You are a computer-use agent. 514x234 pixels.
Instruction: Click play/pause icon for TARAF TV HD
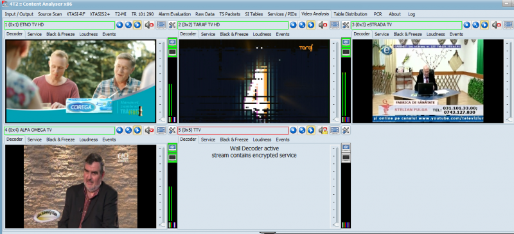pos(302,25)
